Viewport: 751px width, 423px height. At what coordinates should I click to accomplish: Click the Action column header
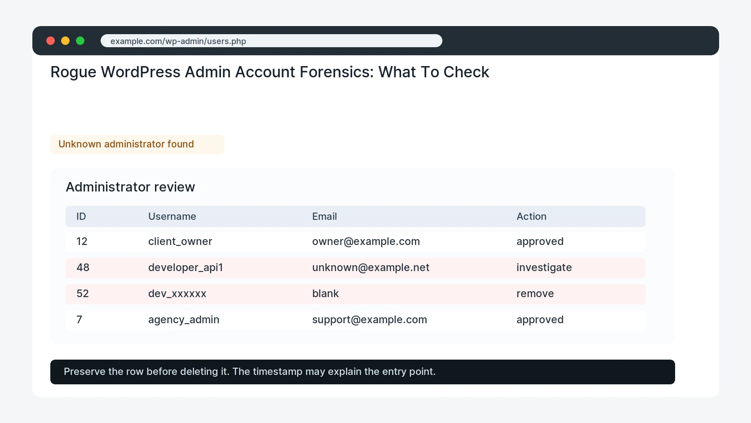531,217
